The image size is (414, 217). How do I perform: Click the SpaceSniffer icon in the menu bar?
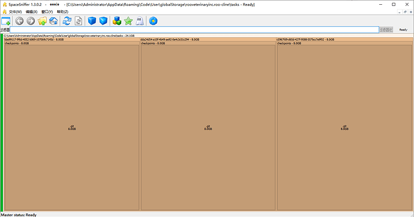click(x=4, y=12)
